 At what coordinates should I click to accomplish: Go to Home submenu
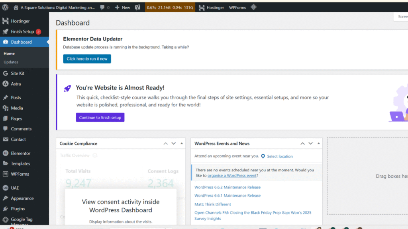point(9,54)
